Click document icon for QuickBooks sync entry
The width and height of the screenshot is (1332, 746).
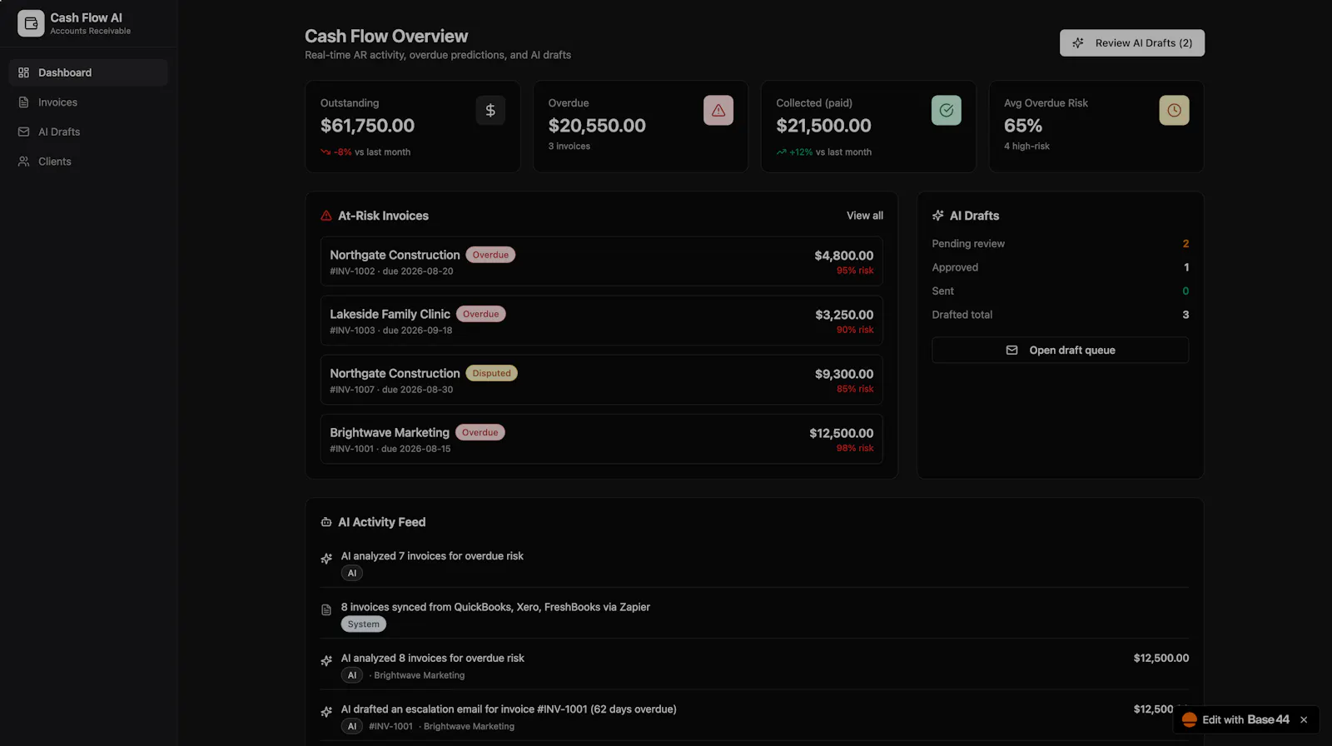point(326,610)
